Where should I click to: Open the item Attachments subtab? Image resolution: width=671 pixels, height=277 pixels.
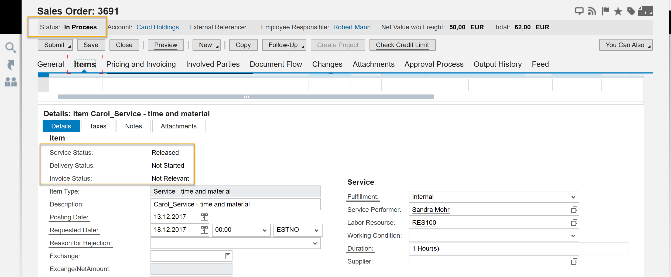click(x=179, y=126)
